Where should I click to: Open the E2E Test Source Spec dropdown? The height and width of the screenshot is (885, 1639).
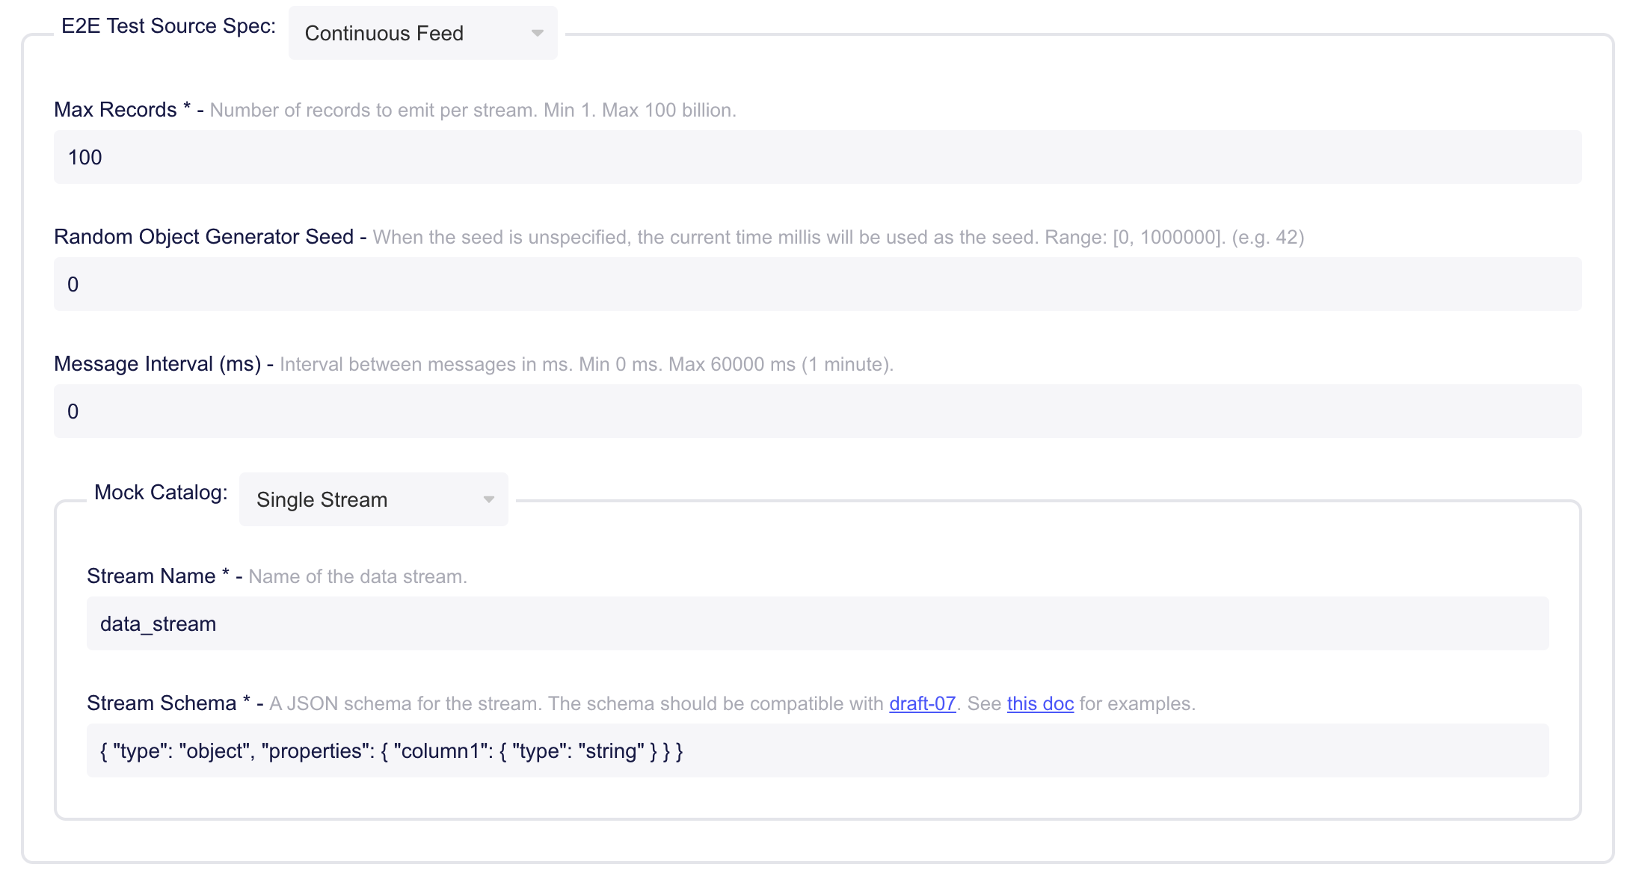(x=422, y=33)
